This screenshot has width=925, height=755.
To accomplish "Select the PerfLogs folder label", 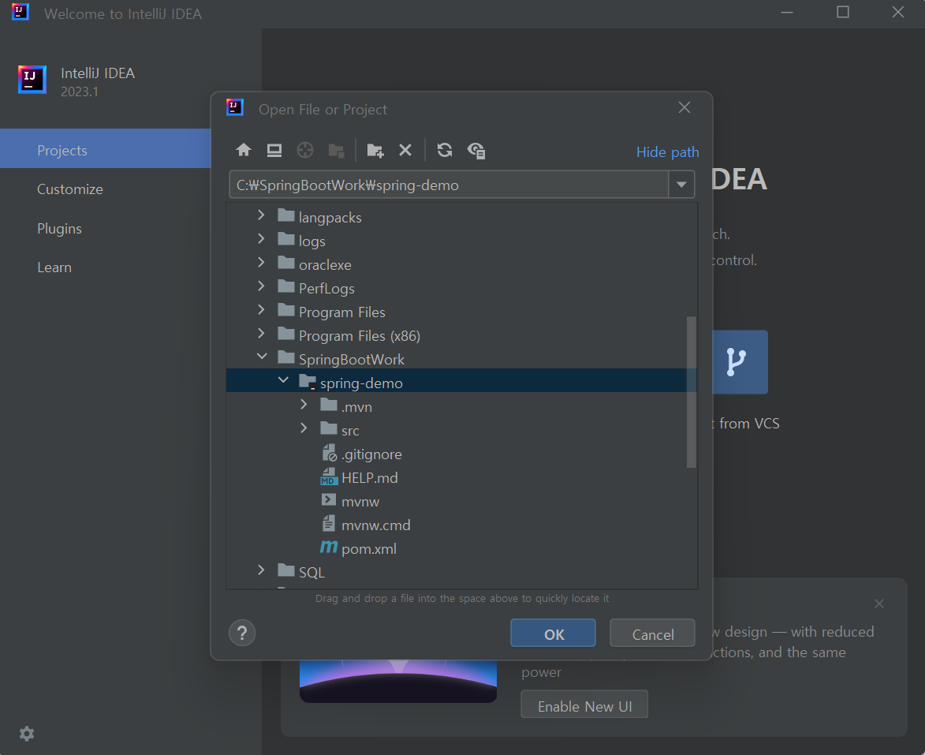I will tap(326, 289).
